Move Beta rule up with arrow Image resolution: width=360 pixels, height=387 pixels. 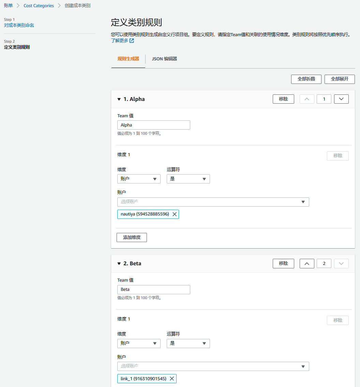pos(307,264)
